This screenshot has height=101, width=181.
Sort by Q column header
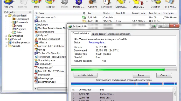(84, 13)
